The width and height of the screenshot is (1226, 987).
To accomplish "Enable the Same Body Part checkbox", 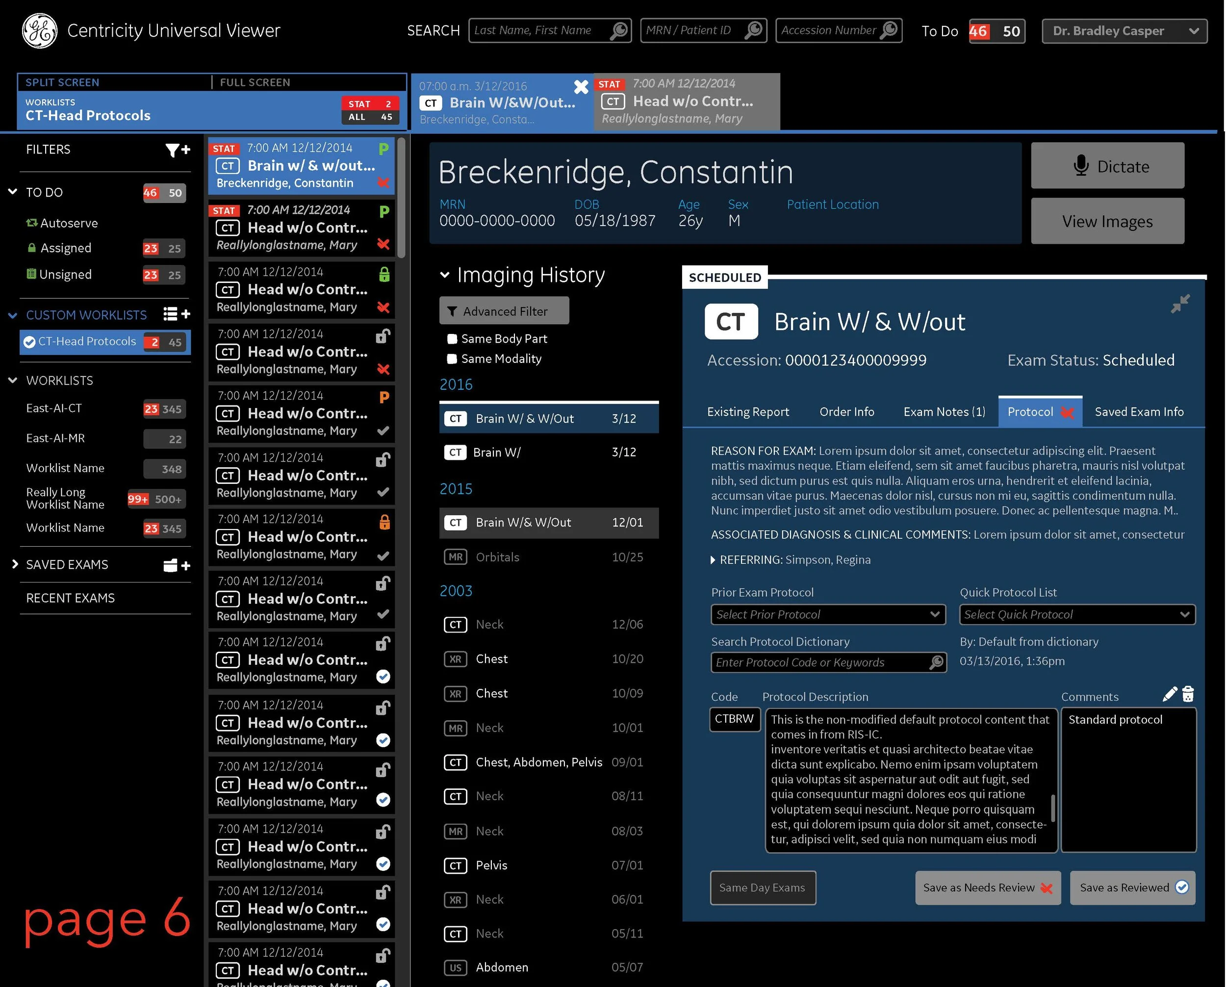I will 452,339.
